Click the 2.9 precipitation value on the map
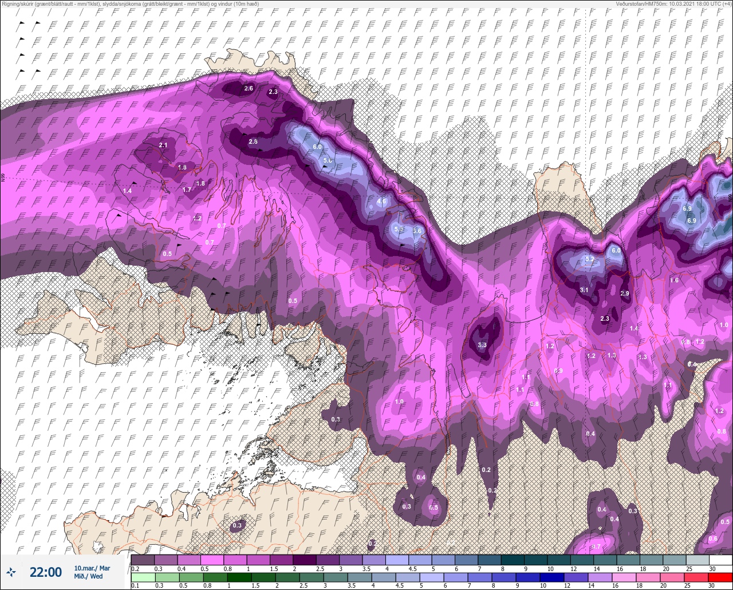The image size is (733, 590). [625, 293]
